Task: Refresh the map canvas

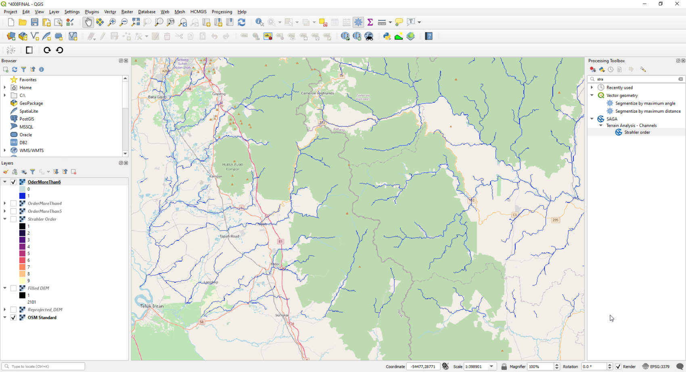Action: [242, 22]
